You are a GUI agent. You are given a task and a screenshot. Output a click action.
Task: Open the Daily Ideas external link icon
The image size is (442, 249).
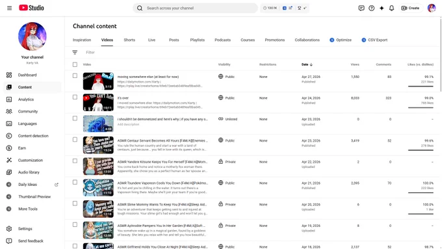pyautogui.click(x=57, y=185)
